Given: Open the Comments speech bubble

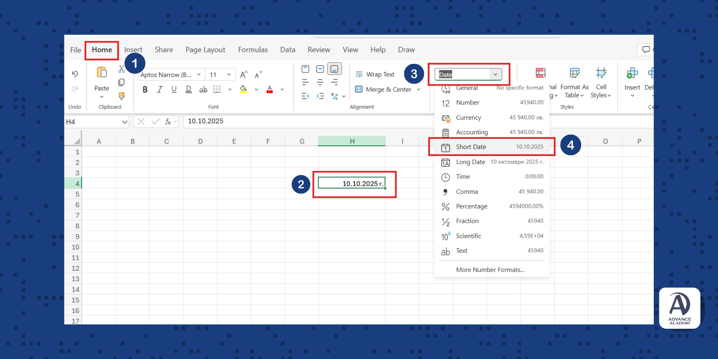Looking at the screenshot, I should (646, 49).
